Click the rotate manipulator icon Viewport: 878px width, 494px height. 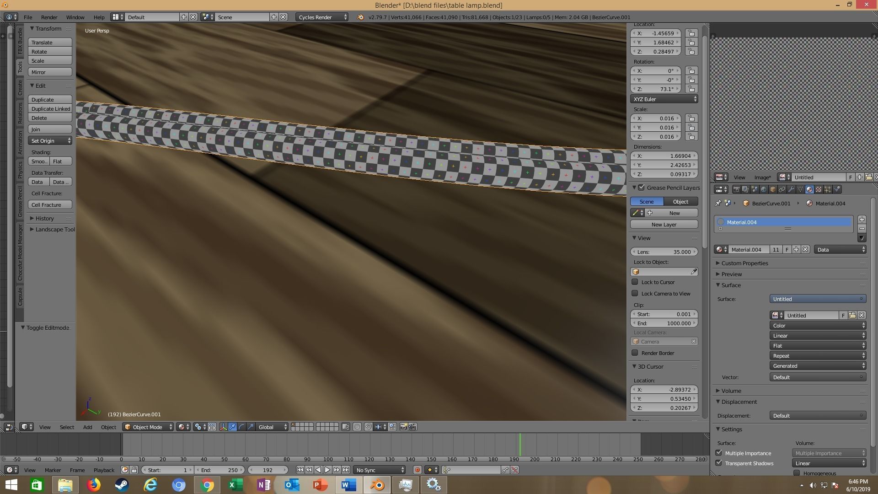click(241, 427)
